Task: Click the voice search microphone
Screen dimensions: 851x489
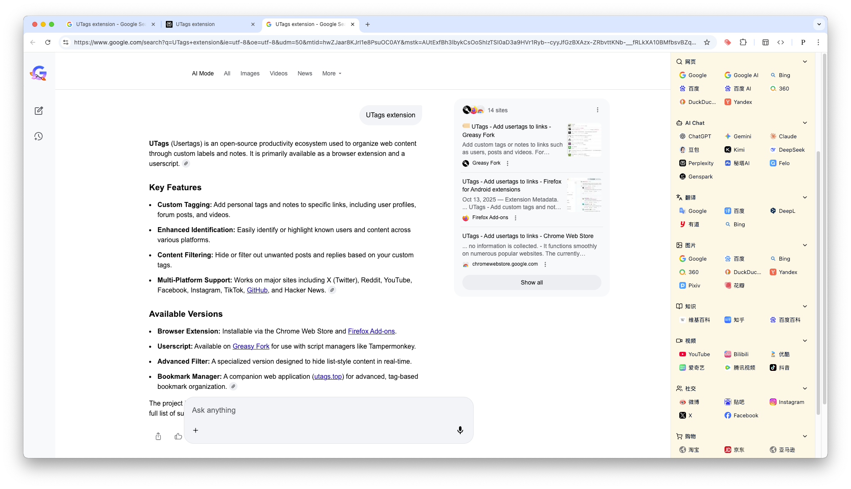Action: [x=460, y=430]
